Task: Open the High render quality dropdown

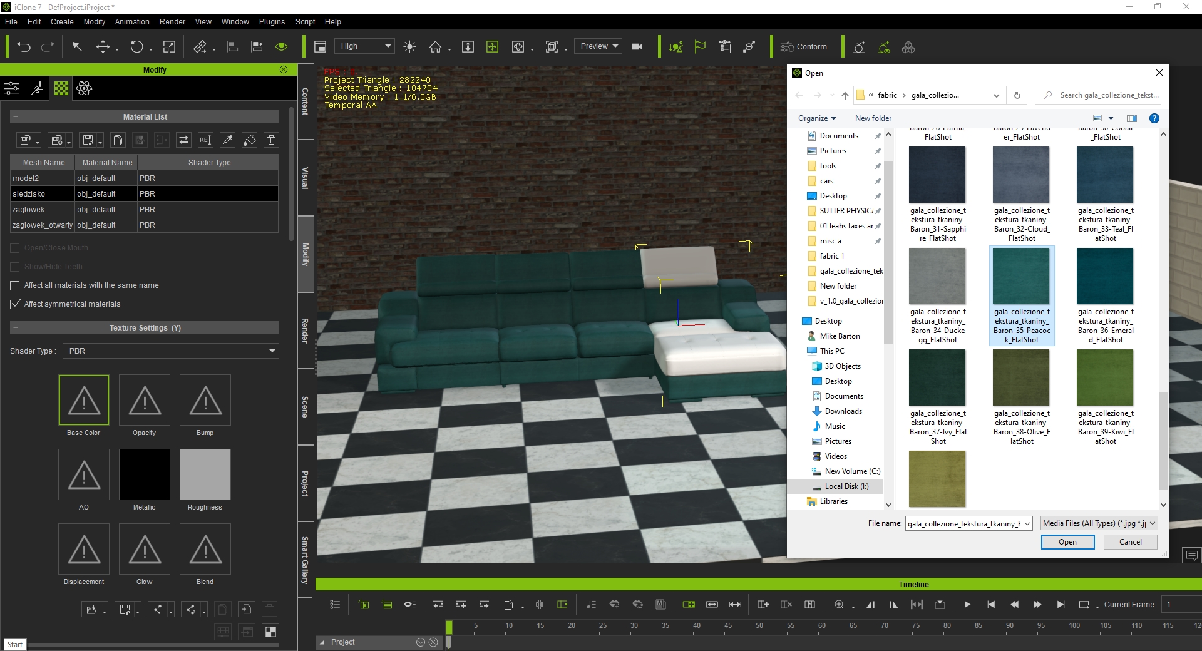Action: click(364, 46)
